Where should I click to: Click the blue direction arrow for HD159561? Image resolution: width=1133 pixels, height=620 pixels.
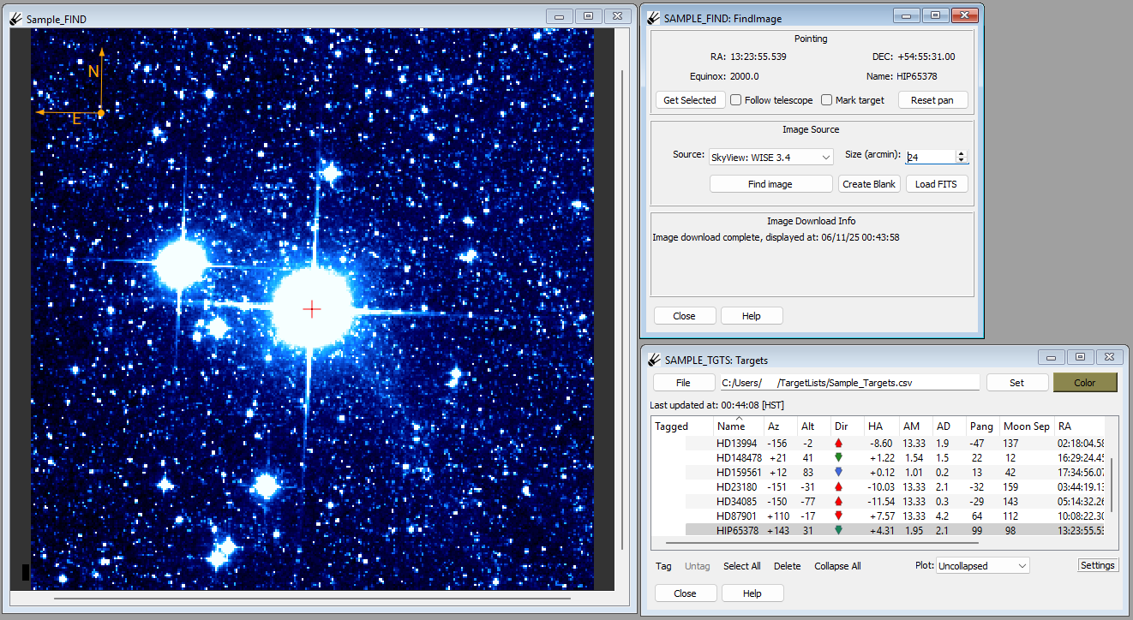click(x=839, y=472)
